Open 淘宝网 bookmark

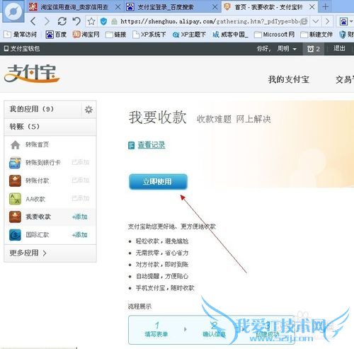tap(86, 35)
